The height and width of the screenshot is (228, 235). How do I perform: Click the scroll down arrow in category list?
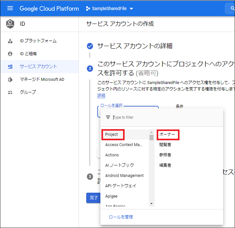[151, 204]
